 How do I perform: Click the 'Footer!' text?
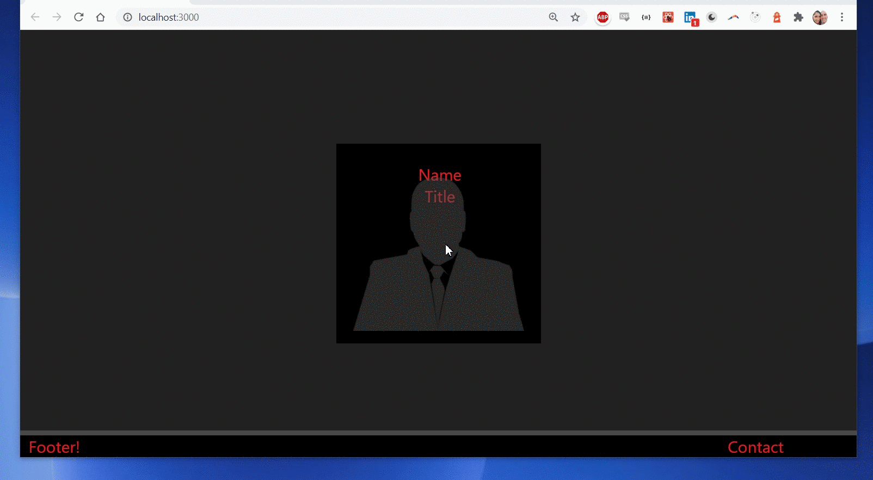point(54,447)
